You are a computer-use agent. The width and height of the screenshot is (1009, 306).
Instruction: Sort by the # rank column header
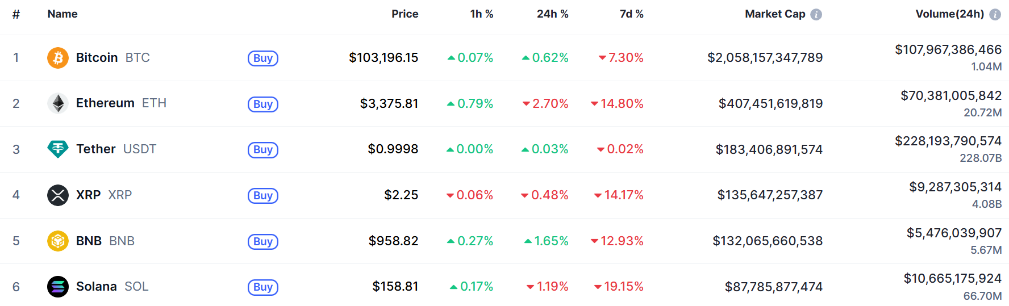coord(16,14)
